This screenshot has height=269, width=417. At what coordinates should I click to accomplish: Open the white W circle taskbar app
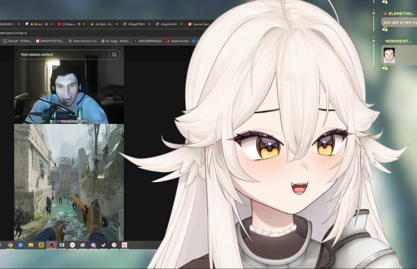coord(72,245)
